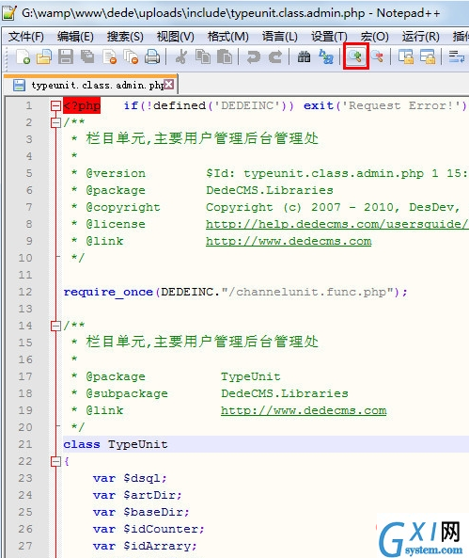Click the Close file toolbar icon

pyautogui.click(x=109, y=57)
